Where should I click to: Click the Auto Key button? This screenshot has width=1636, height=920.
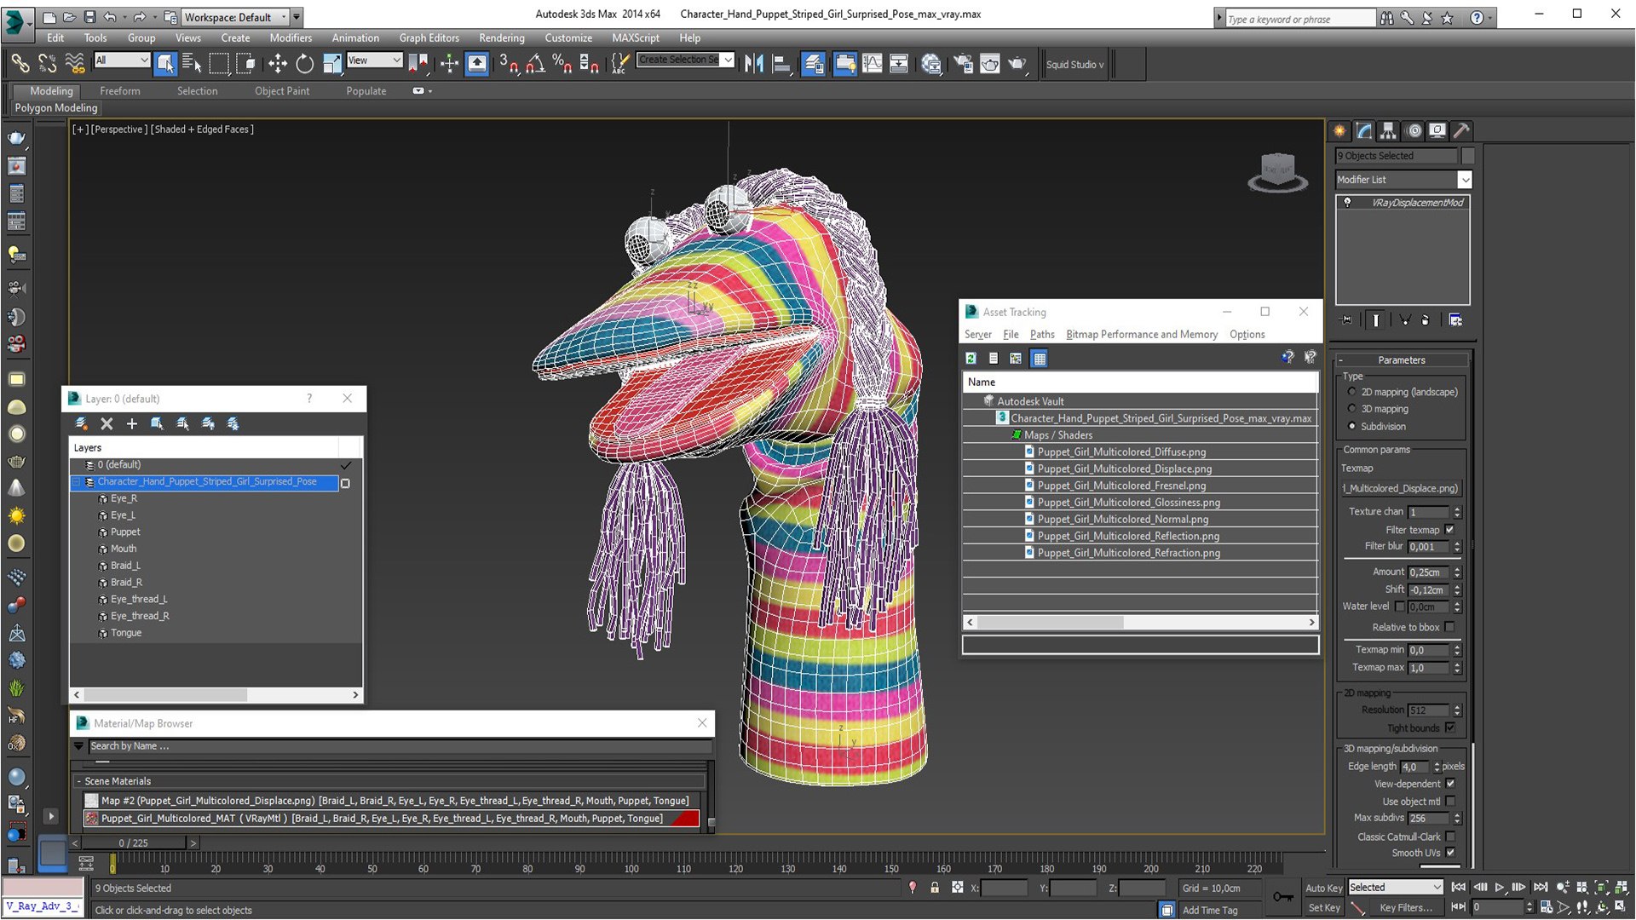[1323, 888]
